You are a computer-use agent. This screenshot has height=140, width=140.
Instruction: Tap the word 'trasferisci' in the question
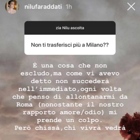(59, 45)
